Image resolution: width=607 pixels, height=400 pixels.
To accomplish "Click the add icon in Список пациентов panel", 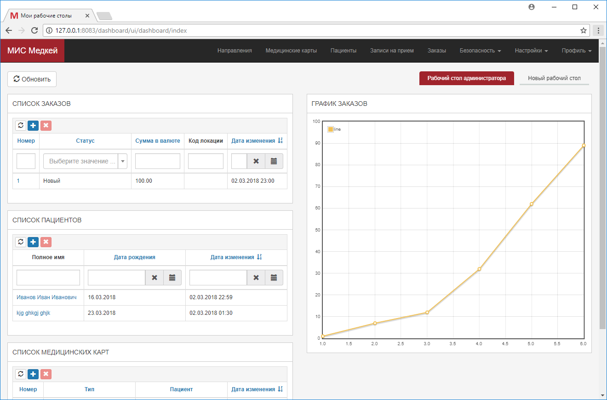I will click(33, 242).
